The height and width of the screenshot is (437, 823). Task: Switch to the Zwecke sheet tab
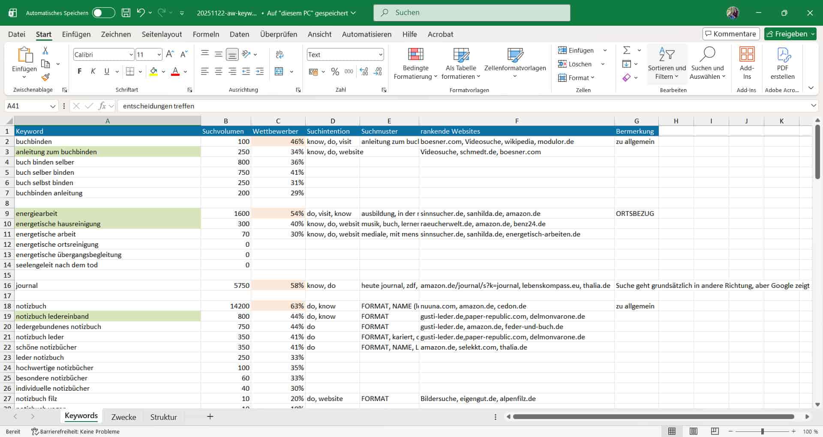(123, 417)
